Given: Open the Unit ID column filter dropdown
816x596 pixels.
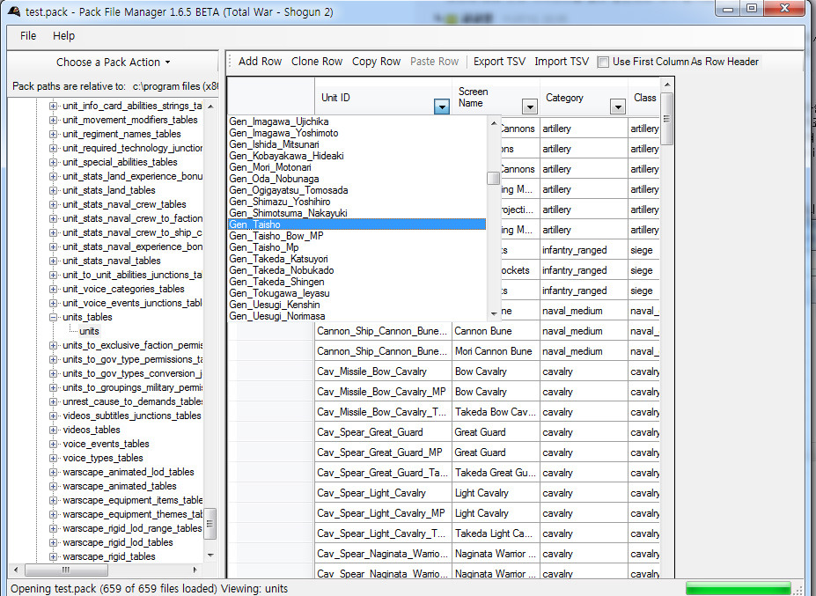Looking at the screenshot, I should pos(442,107).
